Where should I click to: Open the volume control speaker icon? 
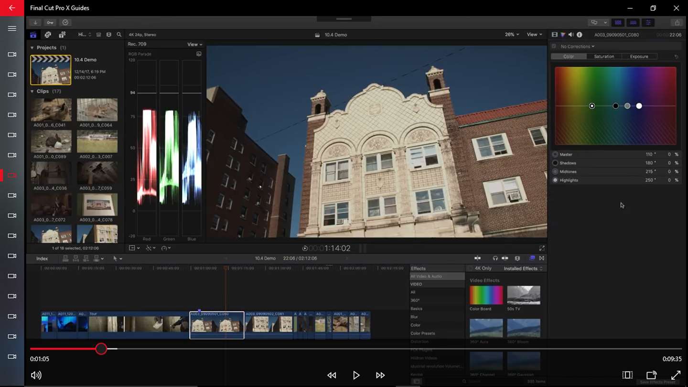pos(36,375)
